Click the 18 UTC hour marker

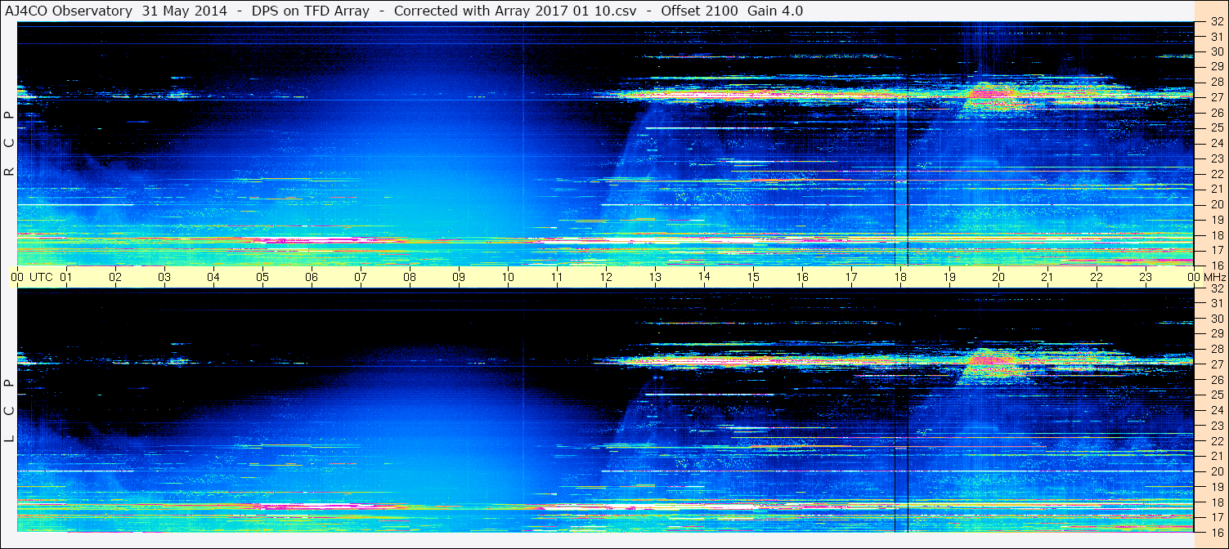pyautogui.click(x=900, y=277)
